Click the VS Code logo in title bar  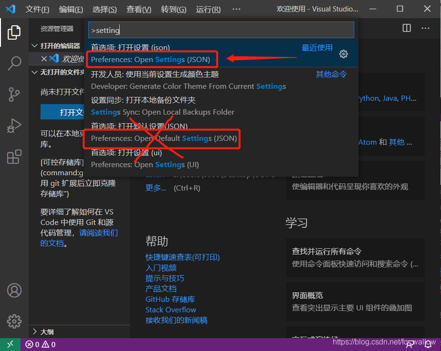coord(10,9)
